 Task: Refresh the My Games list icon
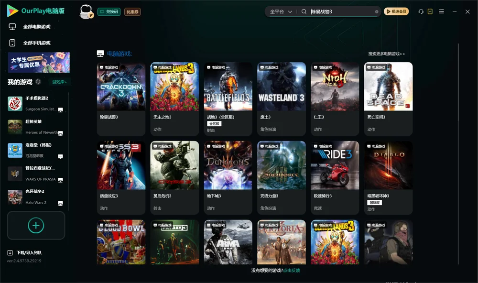click(38, 82)
